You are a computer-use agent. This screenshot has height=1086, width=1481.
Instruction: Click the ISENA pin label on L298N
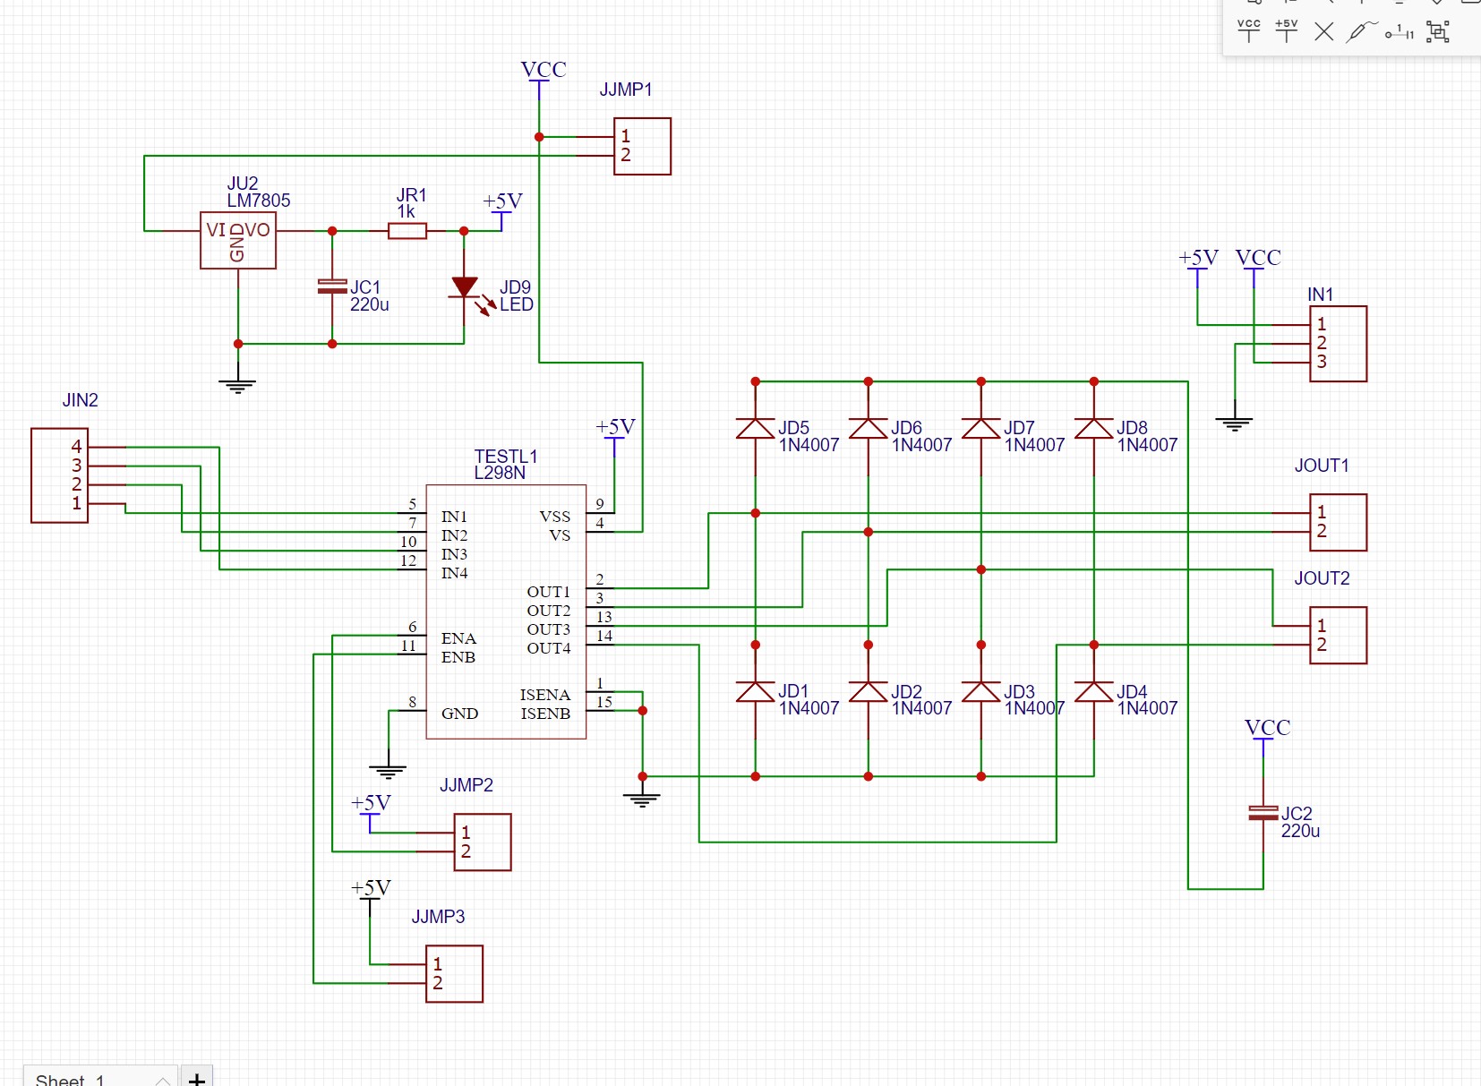pos(545,695)
